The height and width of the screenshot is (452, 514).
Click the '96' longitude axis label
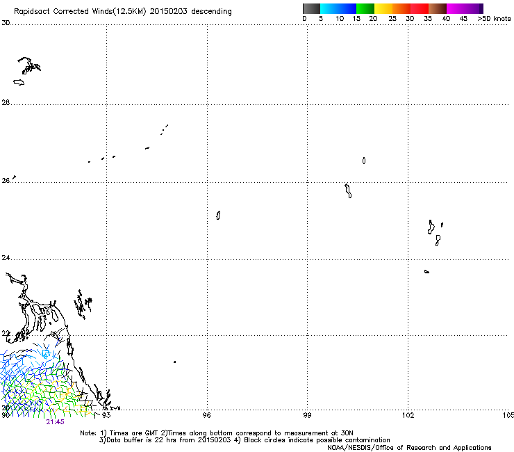pyautogui.click(x=206, y=415)
